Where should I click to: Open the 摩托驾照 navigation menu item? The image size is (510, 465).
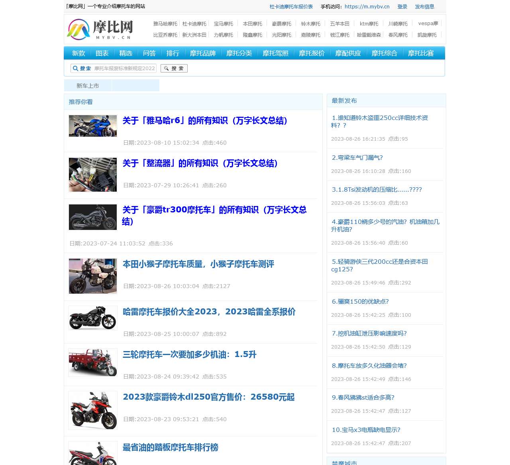pos(275,53)
